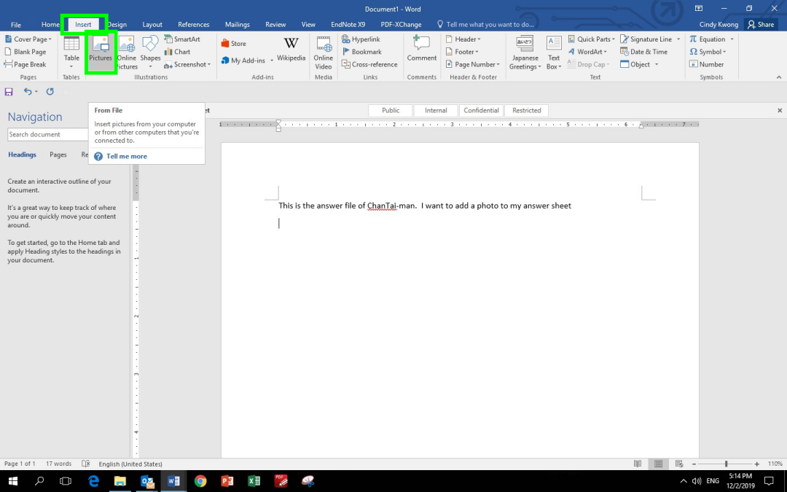Add a Bookmark

[x=361, y=52]
